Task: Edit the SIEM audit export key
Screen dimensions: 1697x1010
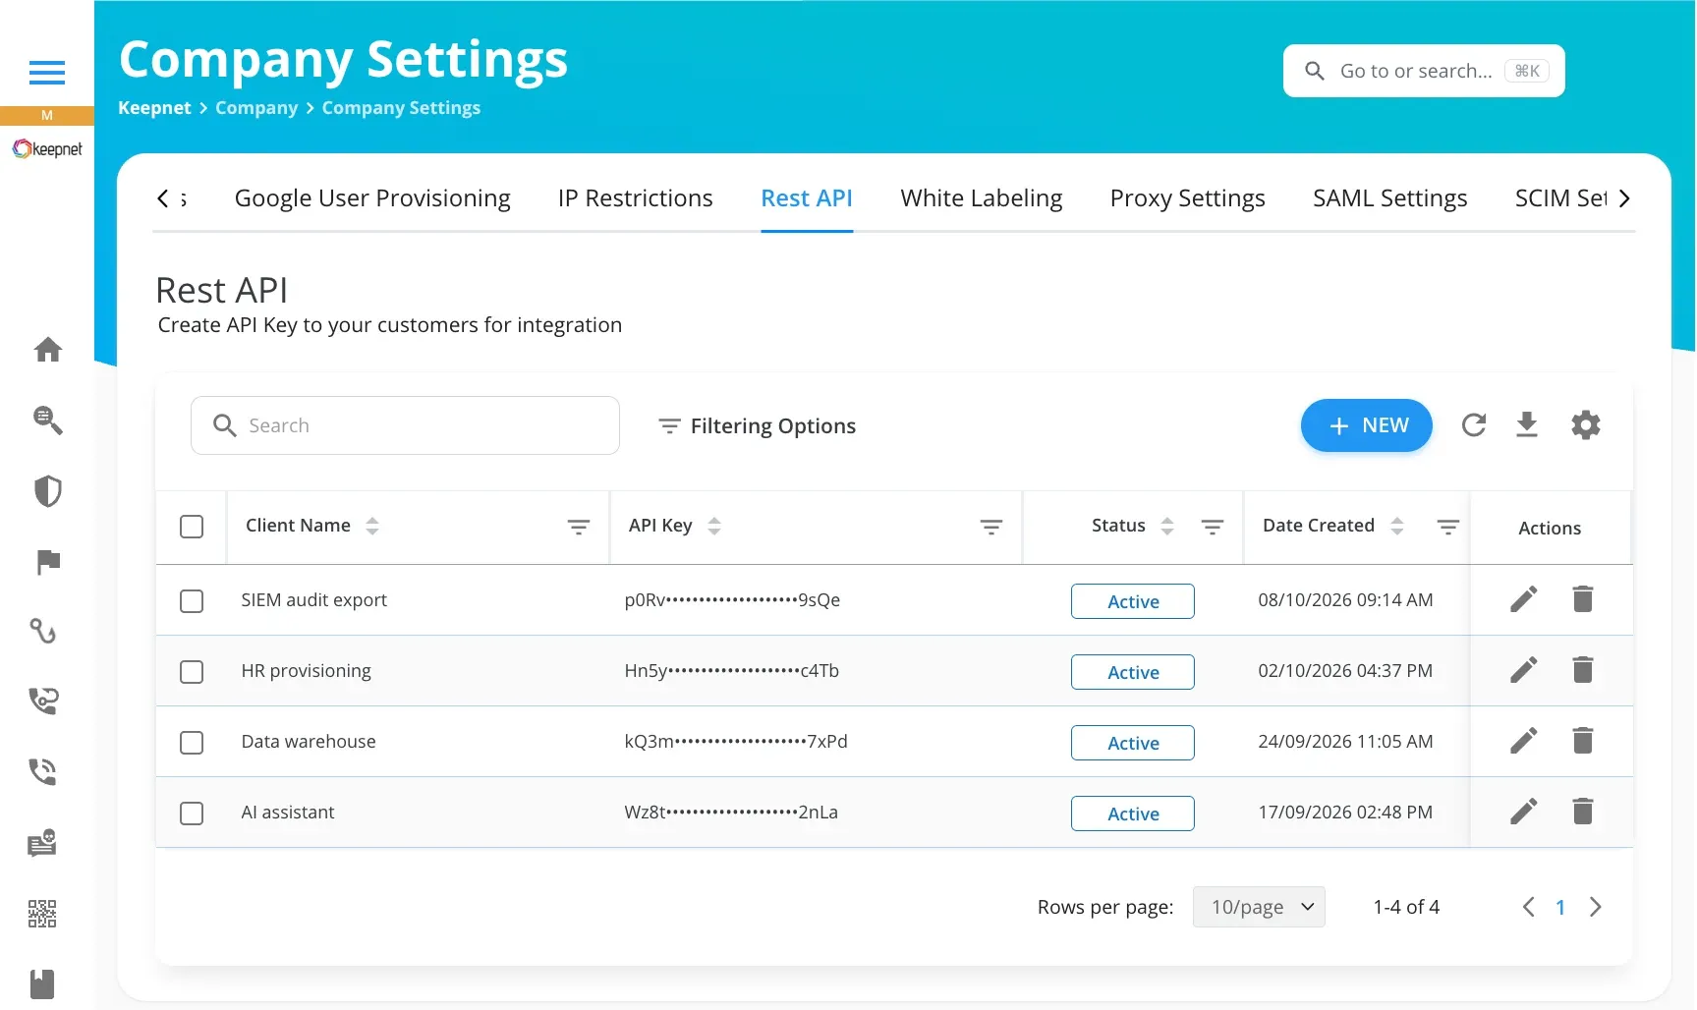Action: coord(1523,599)
